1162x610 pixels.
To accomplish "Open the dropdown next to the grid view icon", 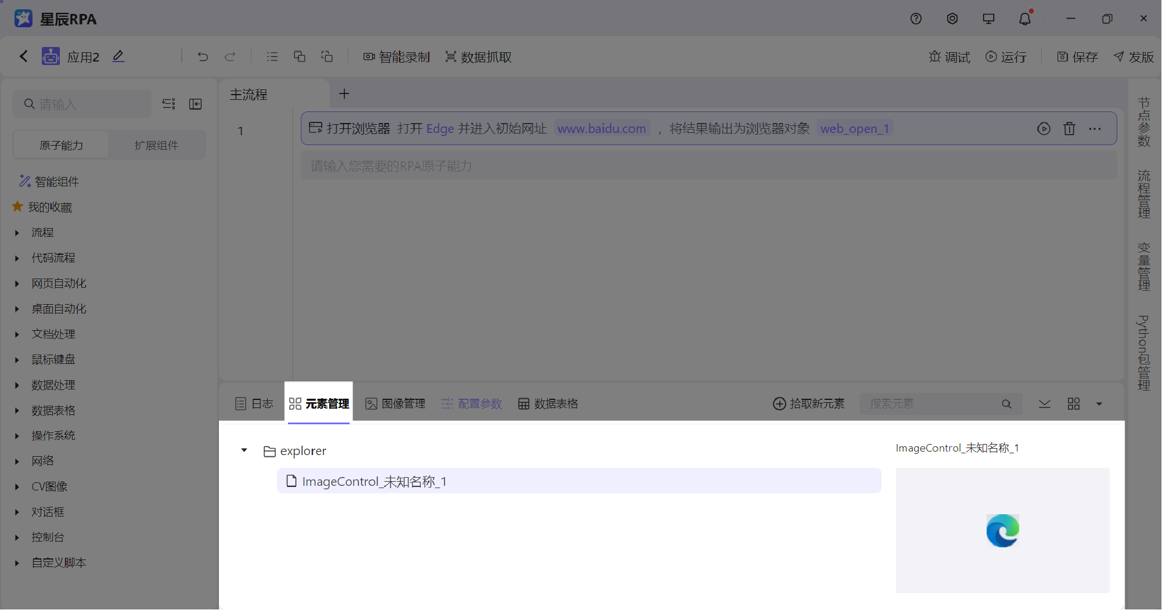I will [x=1098, y=403].
